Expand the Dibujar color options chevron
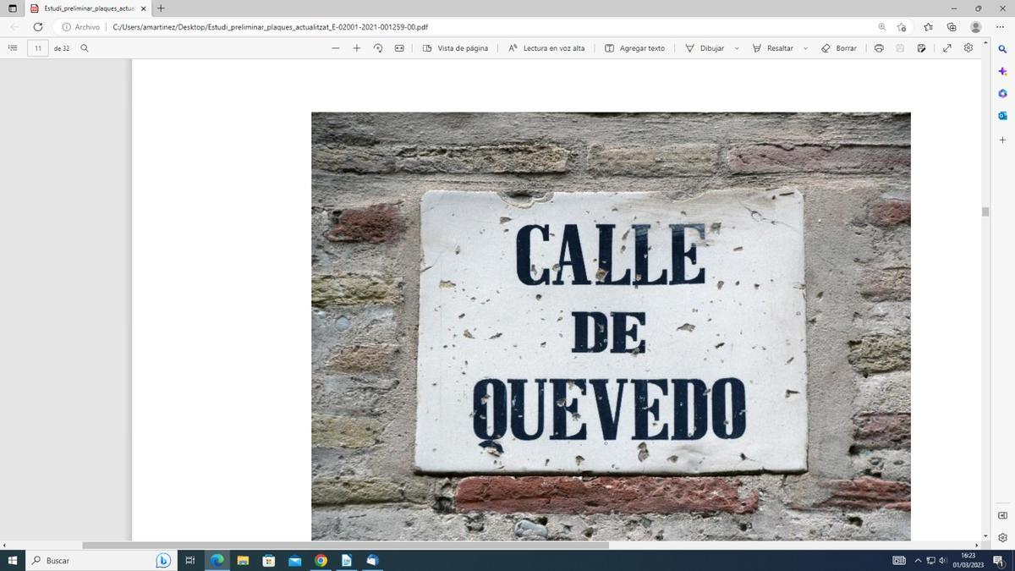Image resolution: width=1015 pixels, height=571 pixels. pyautogui.click(x=735, y=48)
